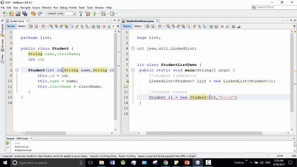297x167 pixels.
Task: Click the Redo toolbar icon
Action: (x=40, y=13)
